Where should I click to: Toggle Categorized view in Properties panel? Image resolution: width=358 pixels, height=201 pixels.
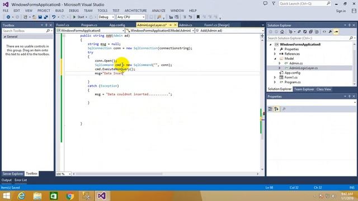click(x=270, y=109)
